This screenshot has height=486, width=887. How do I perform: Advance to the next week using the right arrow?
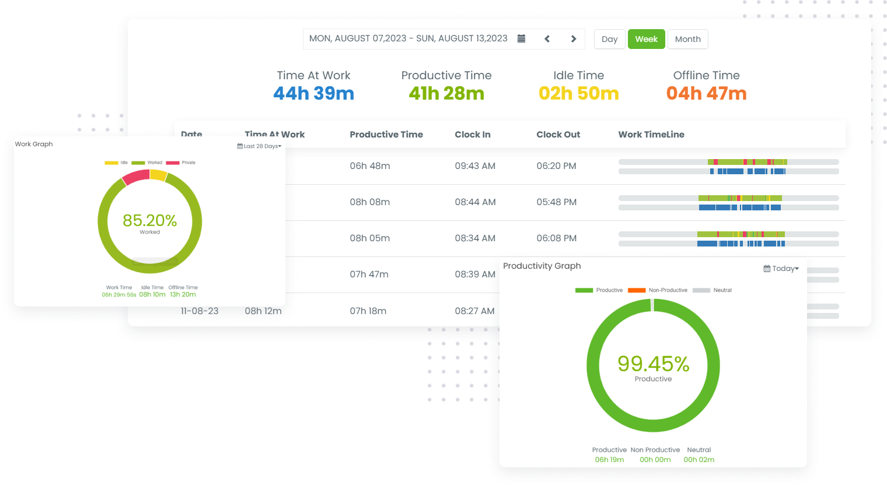tap(573, 38)
